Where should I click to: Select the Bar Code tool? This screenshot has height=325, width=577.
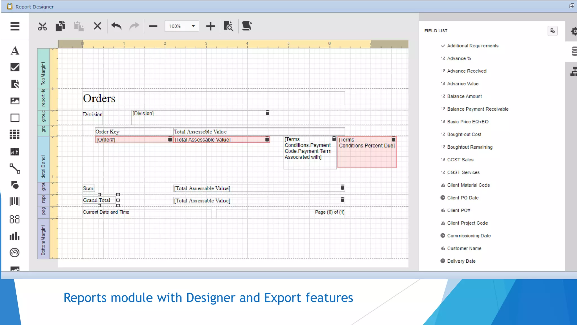click(15, 202)
